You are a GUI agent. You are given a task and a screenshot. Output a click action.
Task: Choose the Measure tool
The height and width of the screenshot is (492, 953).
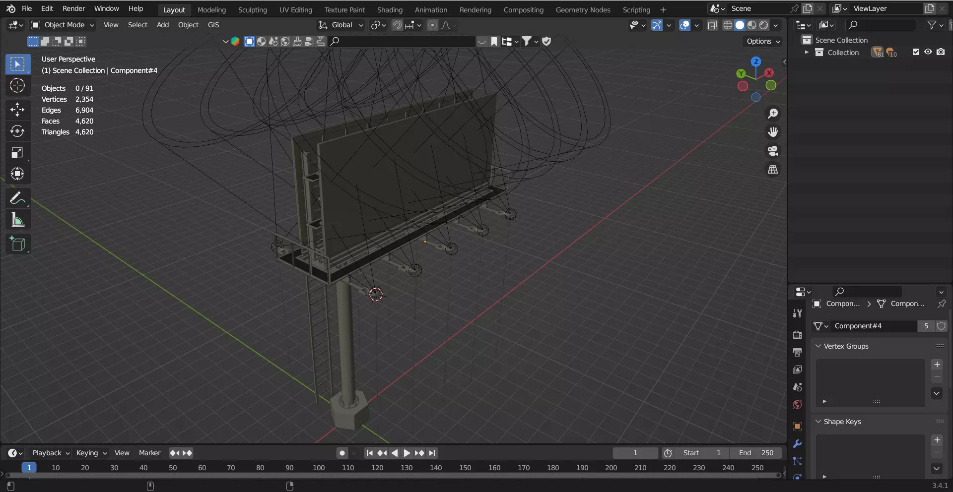coord(17,220)
